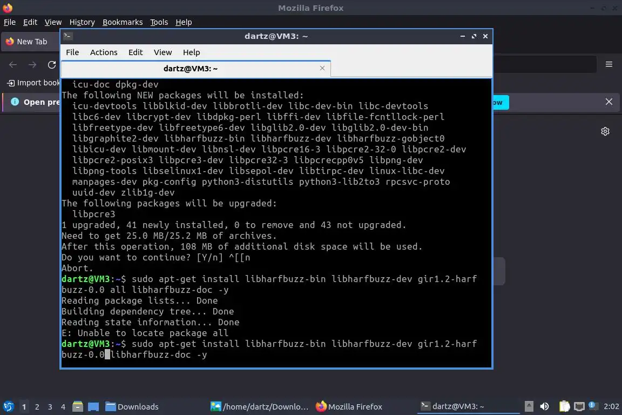Open the terminal Edit menu
622x415 pixels.
coord(136,52)
